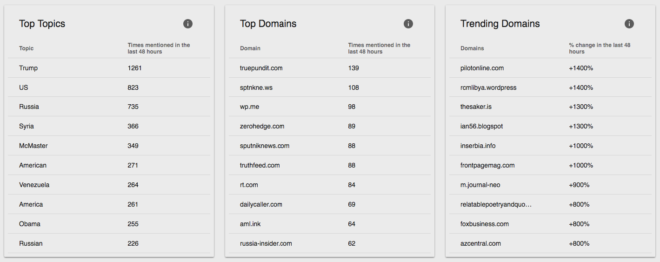
Task: Select the Trump topic row
Action: (x=109, y=68)
